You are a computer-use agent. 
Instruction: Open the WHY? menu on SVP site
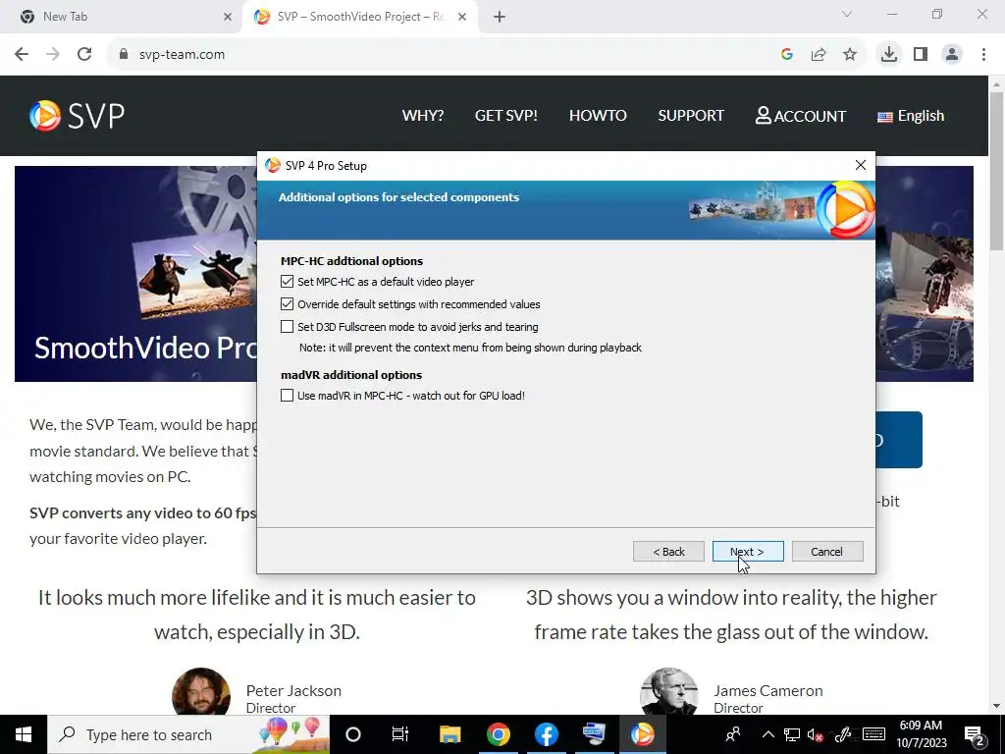click(x=422, y=116)
